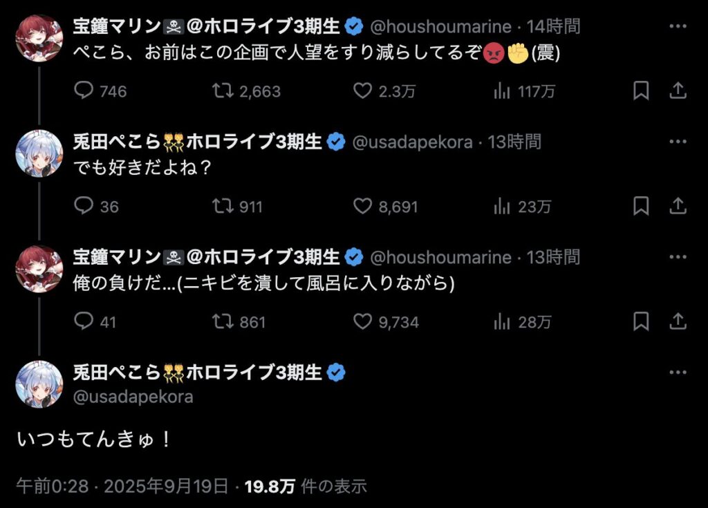Bookmark Pekora's でも好きだよね tweet
Viewport: 708px width, 508px height.
coord(641,206)
